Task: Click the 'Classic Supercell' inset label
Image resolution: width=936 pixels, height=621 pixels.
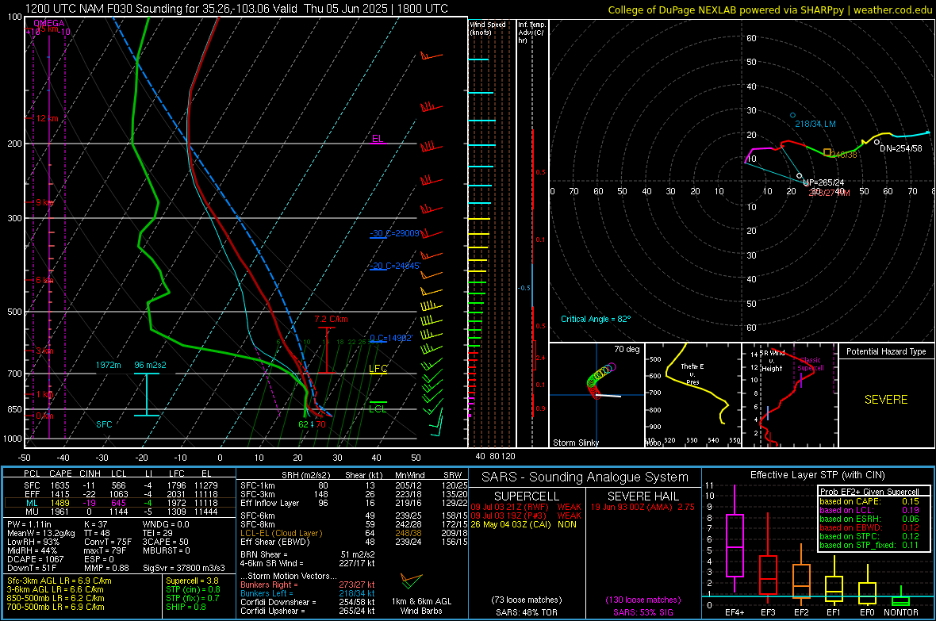Action: pyautogui.click(x=811, y=364)
